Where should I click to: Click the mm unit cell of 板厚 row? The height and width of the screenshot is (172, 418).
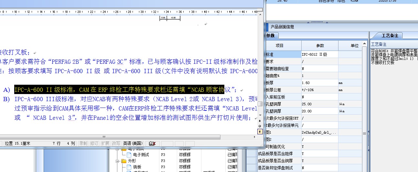click(350, 83)
